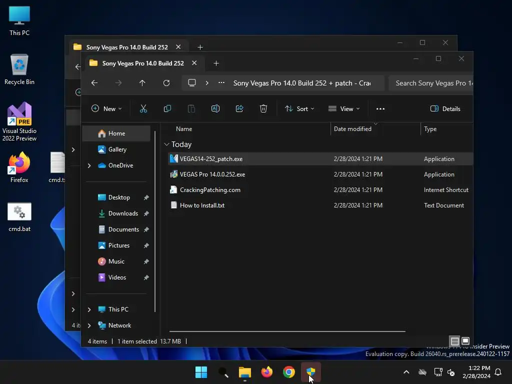Click the Rename icon in toolbar
The width and height of the screenshot is (512, 384).
pyautogui.click(x=215, y=108)
